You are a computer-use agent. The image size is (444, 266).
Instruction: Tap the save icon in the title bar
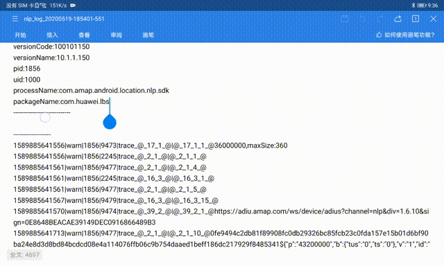[x=345, y=19]
